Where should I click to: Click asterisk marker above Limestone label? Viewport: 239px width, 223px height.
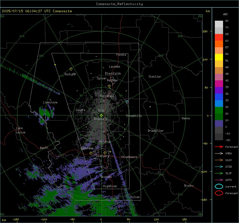coord(50,100)
